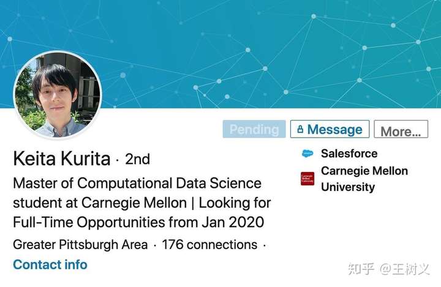
Task: Click the Message button
Action: 330,129
